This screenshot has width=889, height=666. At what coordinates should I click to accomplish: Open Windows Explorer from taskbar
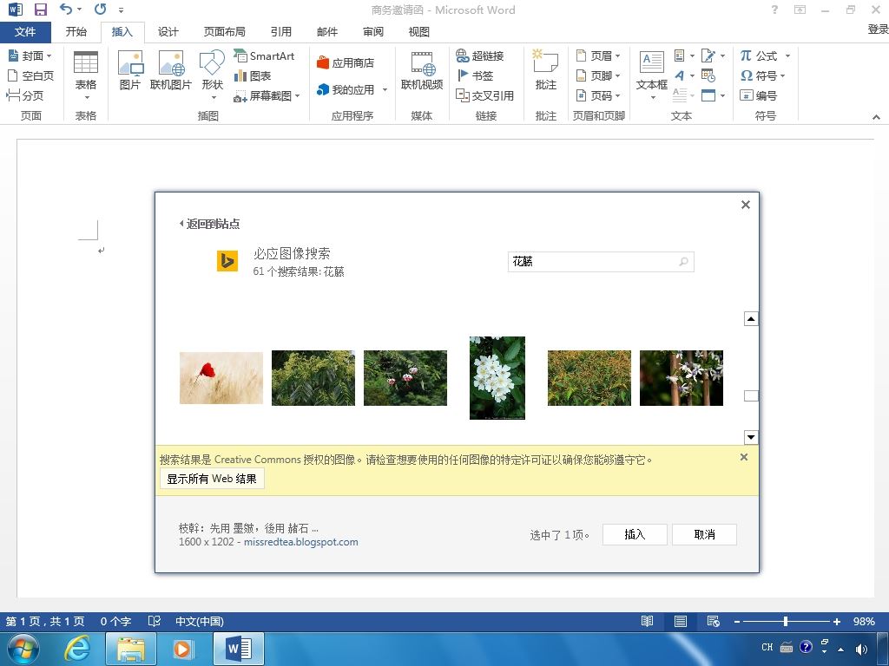[x=131, y=649]
